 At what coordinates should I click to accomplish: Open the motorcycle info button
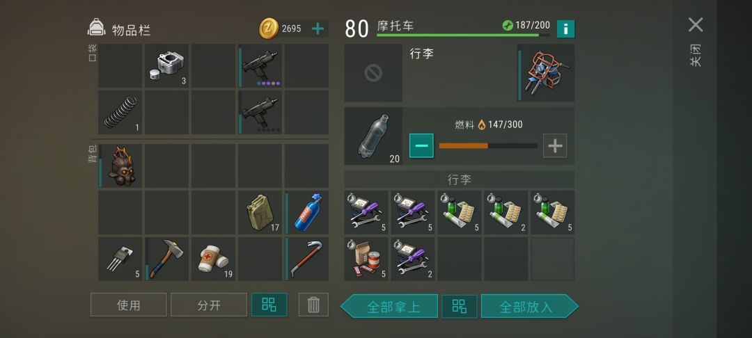pyautogui.click(x=566, y=29)
